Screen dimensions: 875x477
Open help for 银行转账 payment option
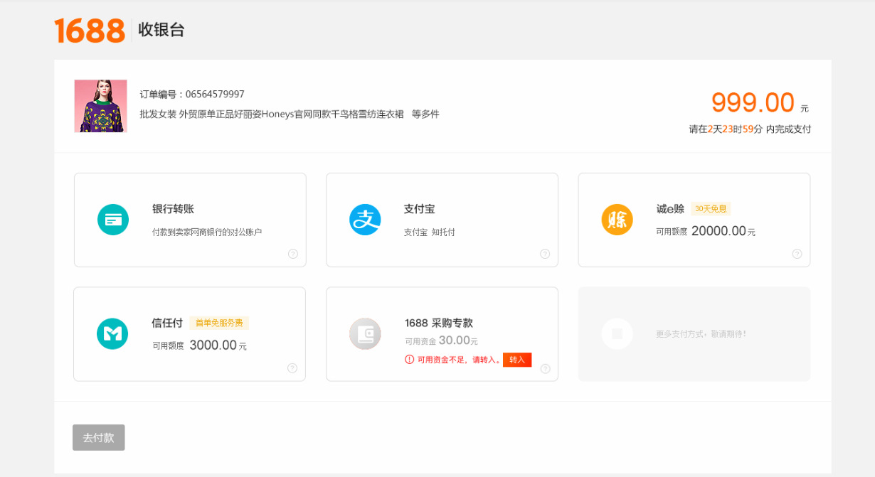click(293, 254)
